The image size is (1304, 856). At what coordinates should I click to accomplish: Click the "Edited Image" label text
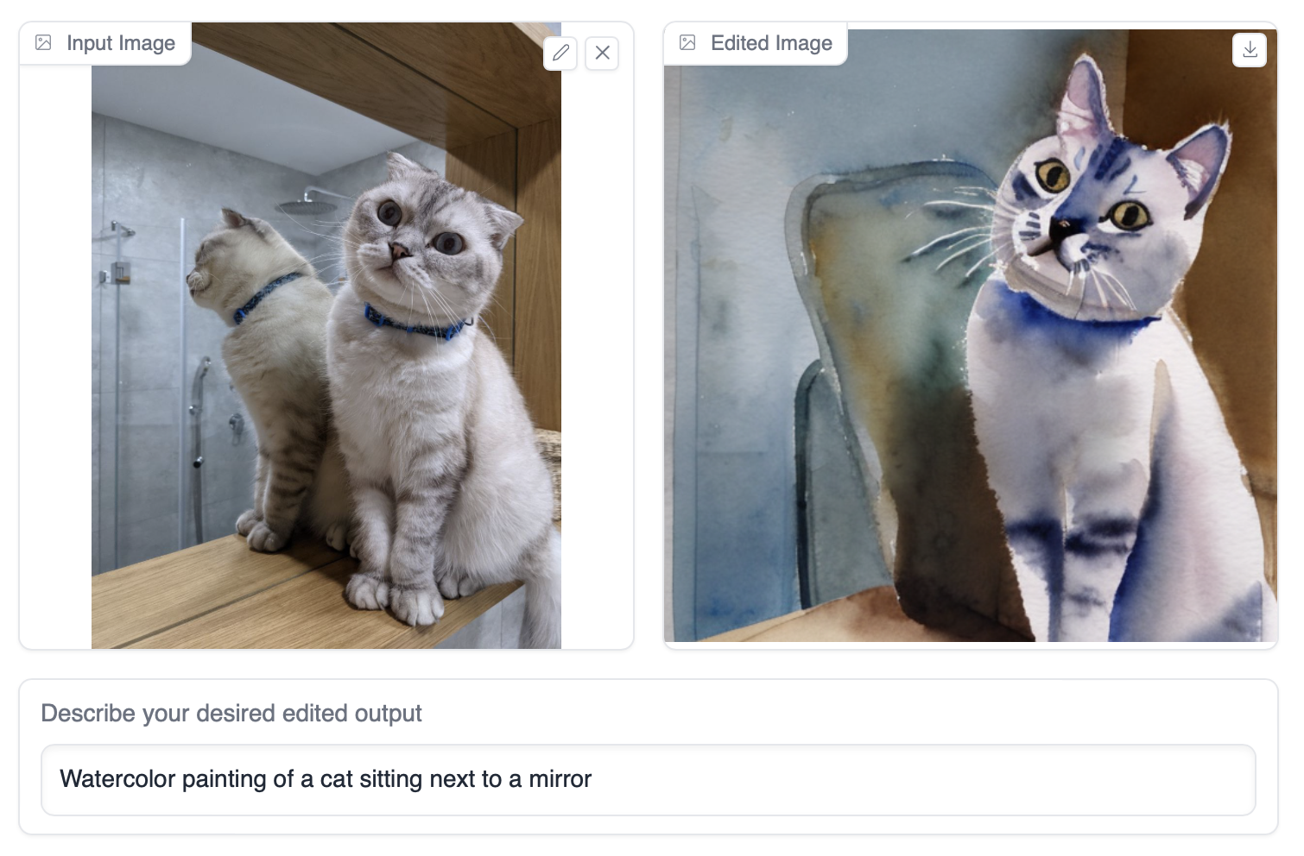click(770, 43)
